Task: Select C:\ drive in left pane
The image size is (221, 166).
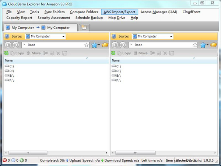Action: (10, 66)
